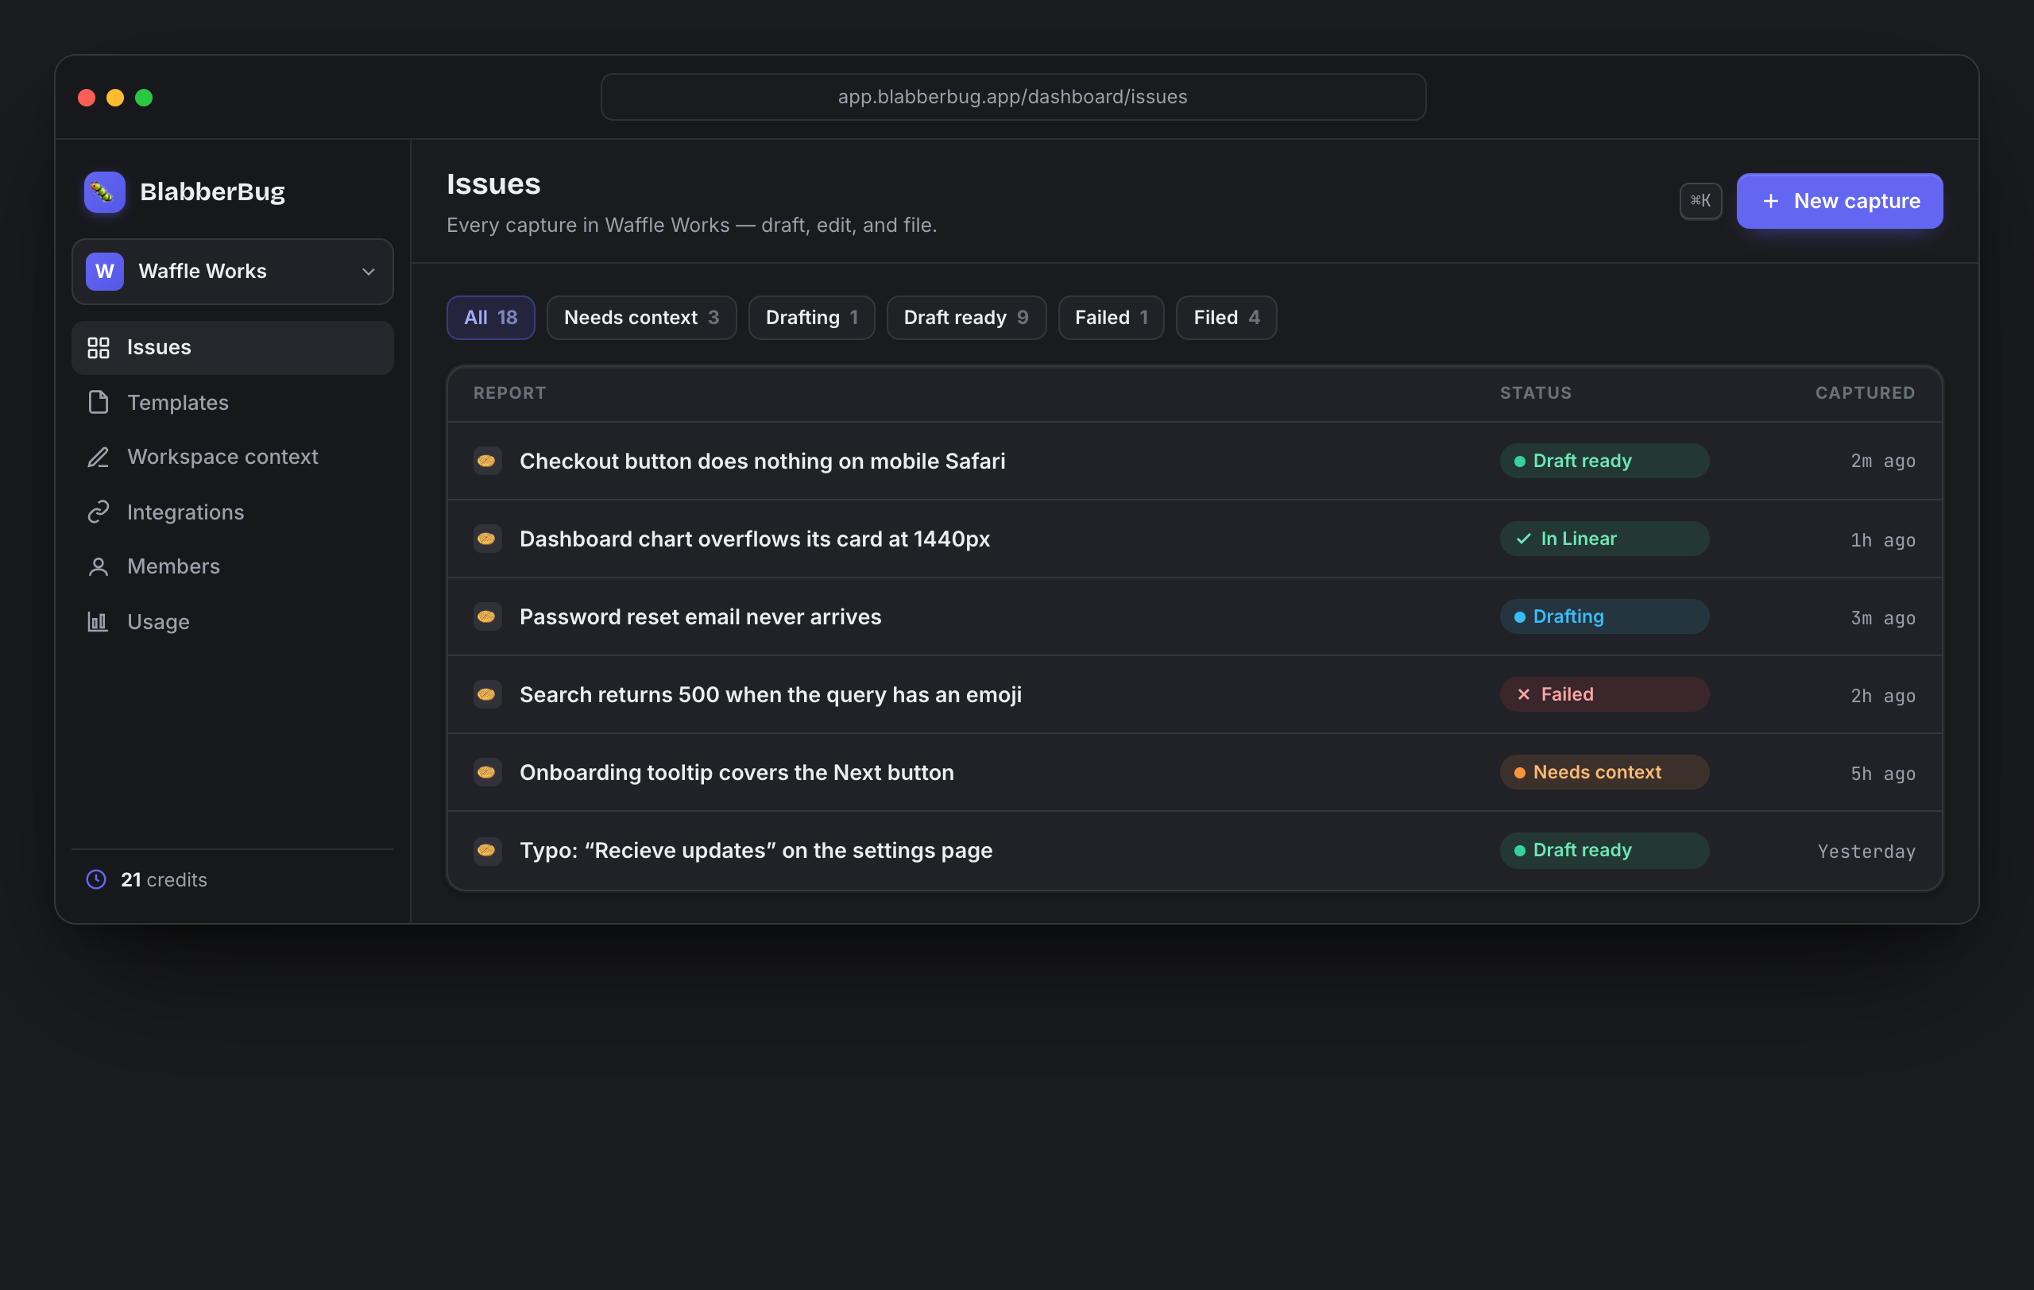Click the Members person icon
The height and width of the screenshot is (1290, 2034).
[x=99, y=566]
